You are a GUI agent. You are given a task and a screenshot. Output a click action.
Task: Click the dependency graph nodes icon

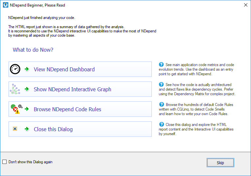[x=15, y=89]
